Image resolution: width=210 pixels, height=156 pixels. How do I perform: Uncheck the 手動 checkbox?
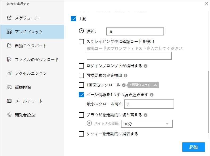pos(74,19)
